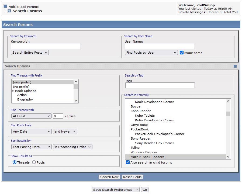Click the Replies count input field
The image size is (242, 194).
58,116
